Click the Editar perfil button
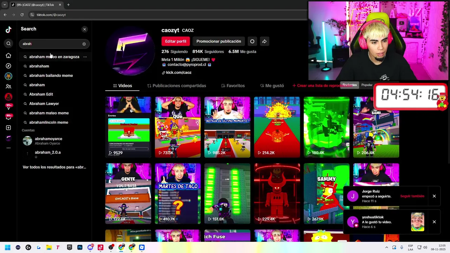 [176, 41]
